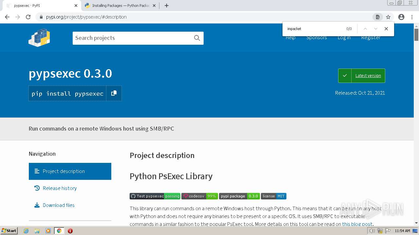Click the find-in-page icon in address bar

click(378, 17)
